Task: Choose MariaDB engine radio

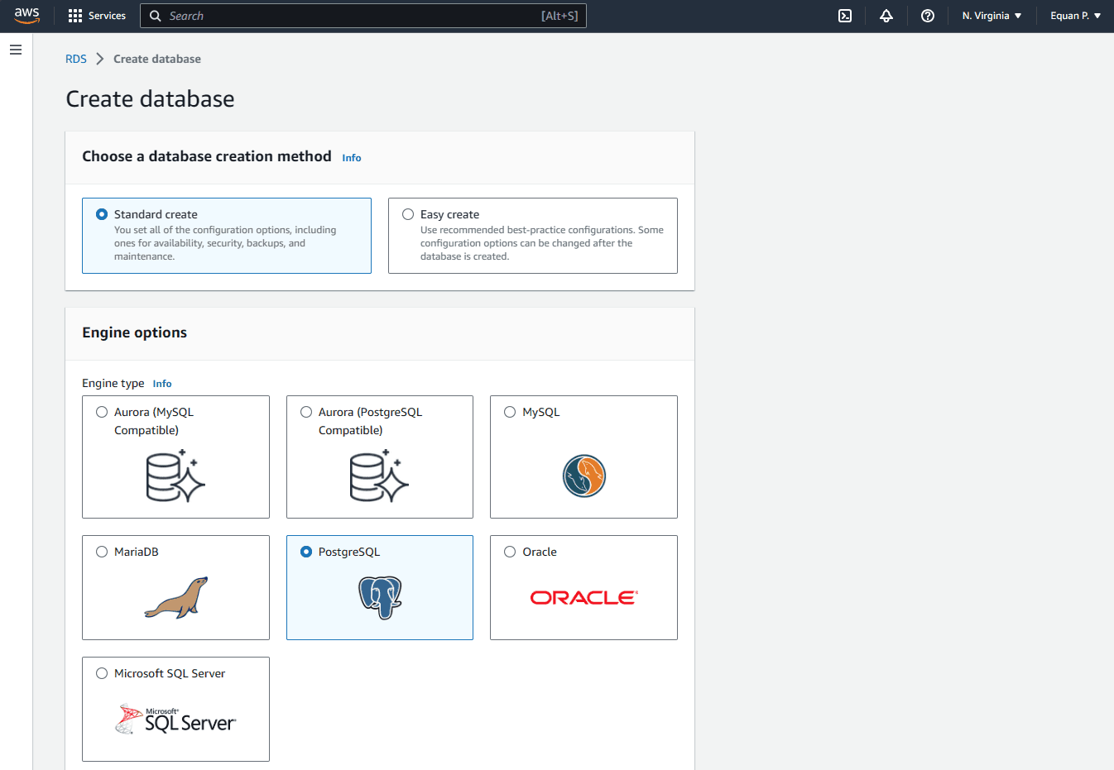Action: (102, 552)
